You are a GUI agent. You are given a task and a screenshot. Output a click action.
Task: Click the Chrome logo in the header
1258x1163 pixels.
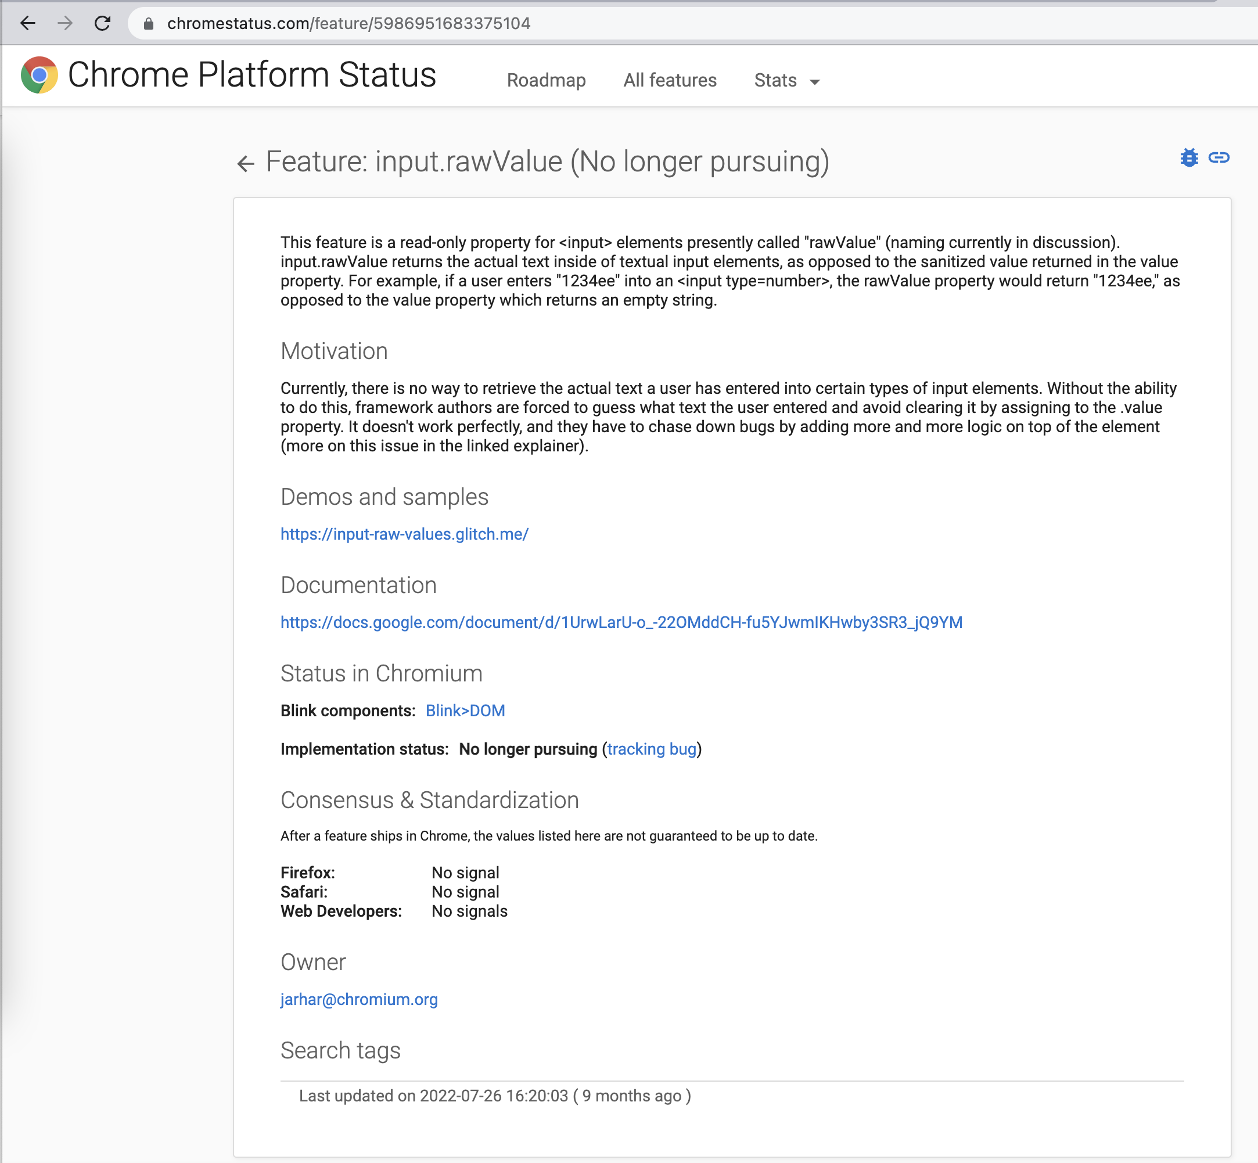click(39, 75)
